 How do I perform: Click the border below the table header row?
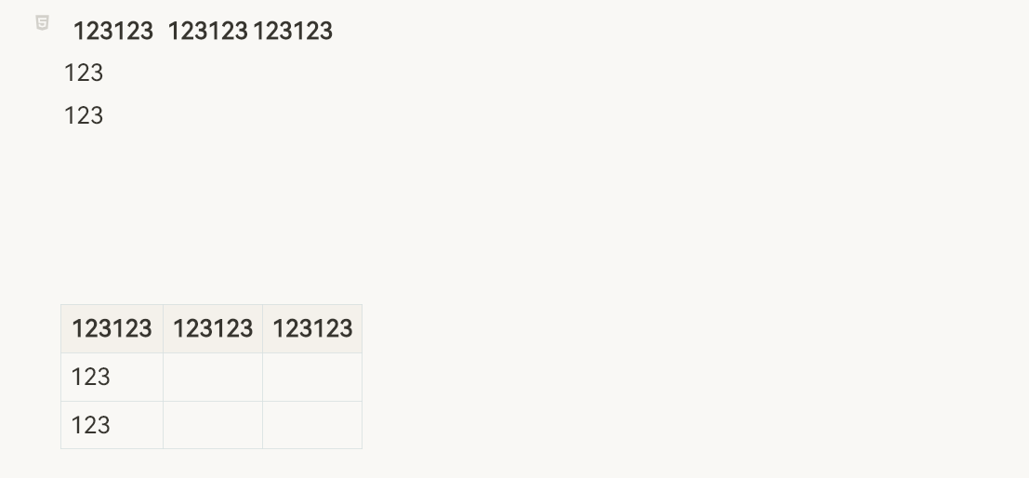point(212,353)
